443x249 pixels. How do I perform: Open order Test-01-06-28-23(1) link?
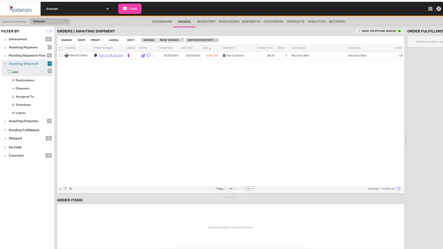(112, 55)
